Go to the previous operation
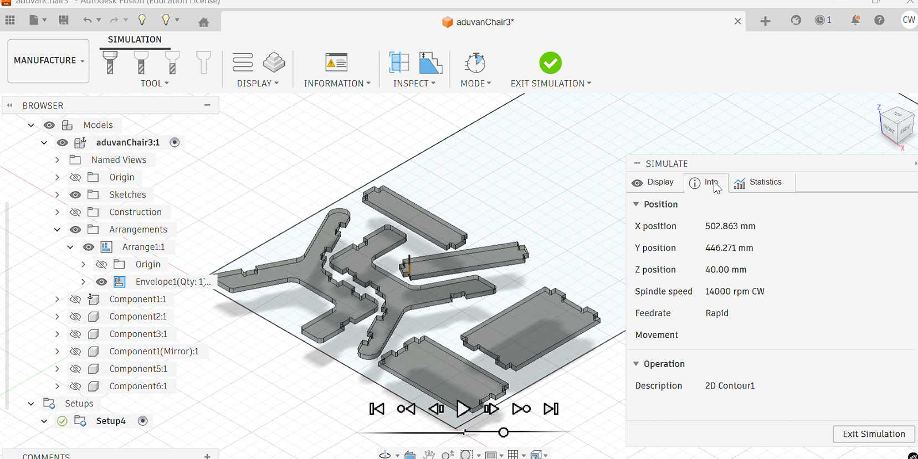This screenshot has width=918, height=459. click(x=406, y=409)
